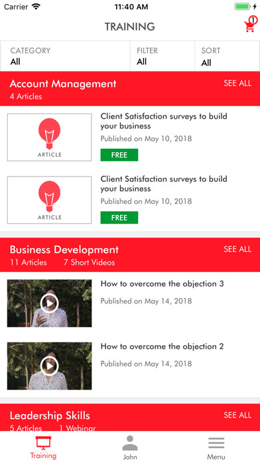
Task: Open the Category dropdown
Action: coord(65,56)
